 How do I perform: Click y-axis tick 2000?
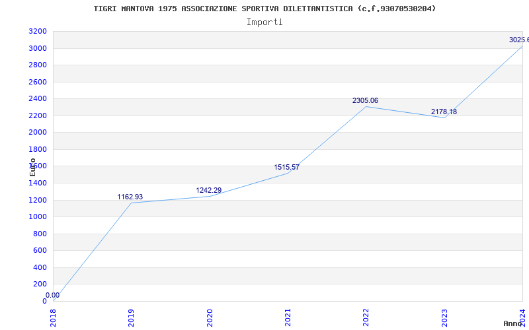[38, 133]
